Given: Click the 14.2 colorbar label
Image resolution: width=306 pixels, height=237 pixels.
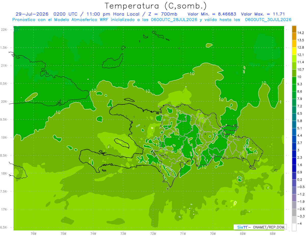Looking at the screenshot, I should 301,33.
